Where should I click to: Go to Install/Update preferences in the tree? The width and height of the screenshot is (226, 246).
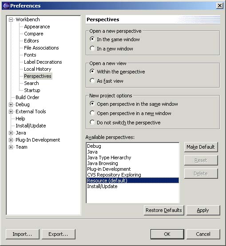[x=31, y=126]
